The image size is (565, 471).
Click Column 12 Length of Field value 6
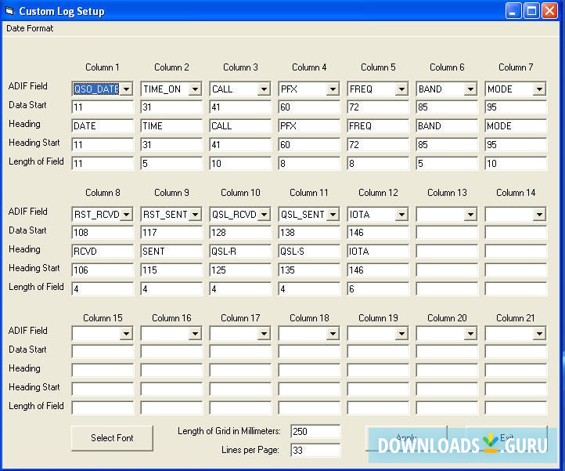click(378, 288)
